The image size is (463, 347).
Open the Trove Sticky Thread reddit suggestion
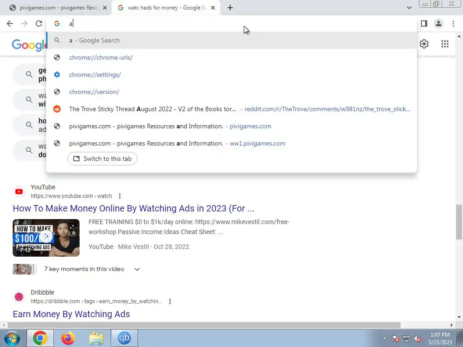pos(231,109)
